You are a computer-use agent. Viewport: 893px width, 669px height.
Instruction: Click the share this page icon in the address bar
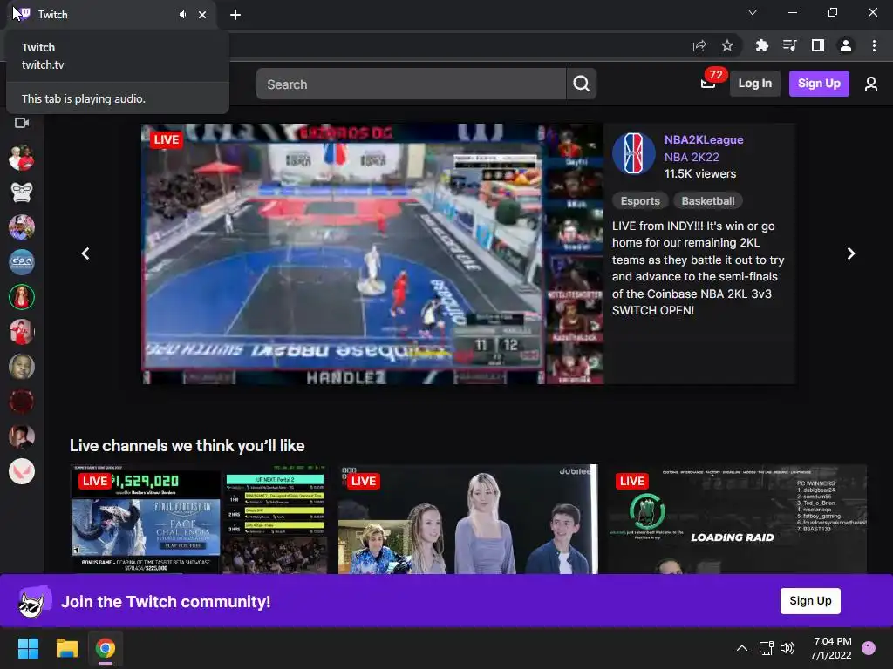(699, 45)
